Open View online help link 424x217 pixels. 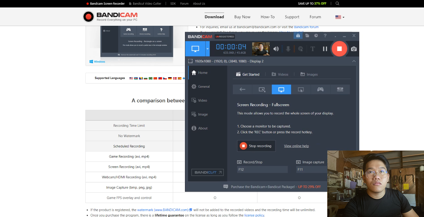296,146
